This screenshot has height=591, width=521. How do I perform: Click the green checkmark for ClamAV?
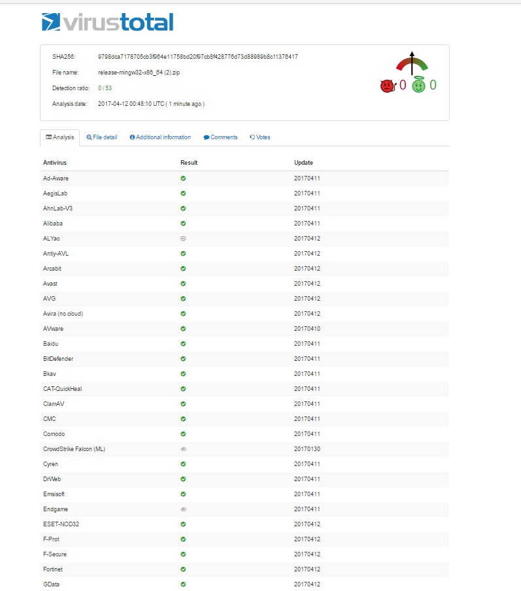point(183,404)
